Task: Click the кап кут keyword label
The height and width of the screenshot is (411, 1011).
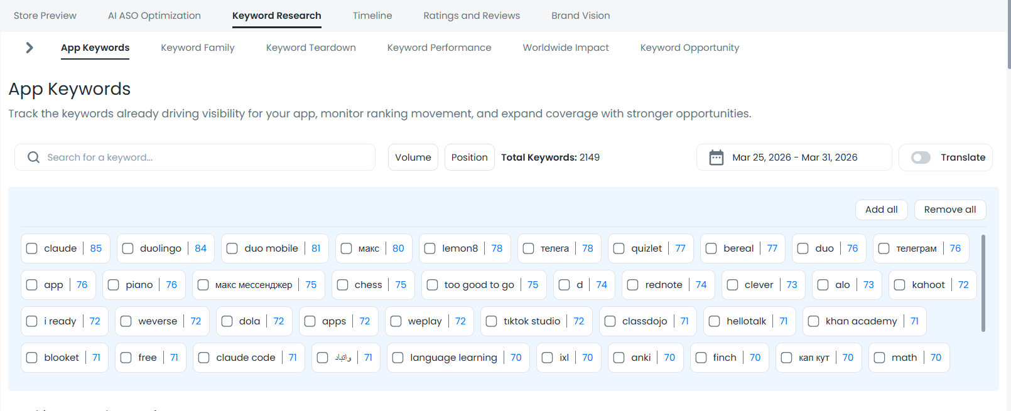Action: point(814,358)
